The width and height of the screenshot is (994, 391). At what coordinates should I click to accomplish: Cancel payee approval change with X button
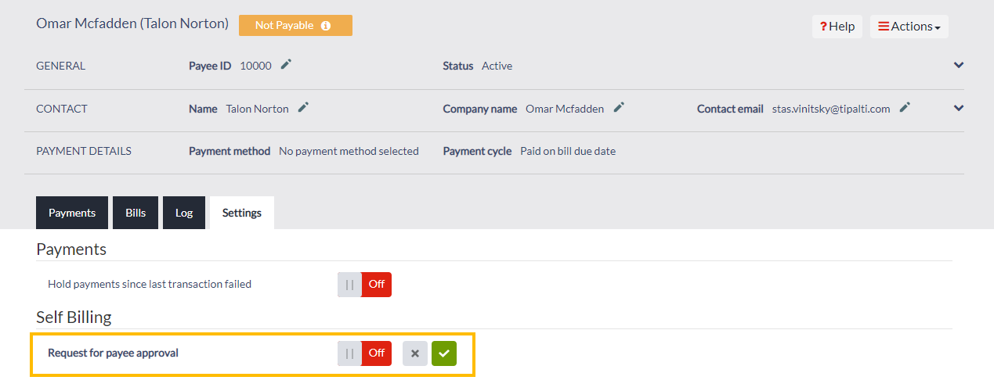click(415, 353)
